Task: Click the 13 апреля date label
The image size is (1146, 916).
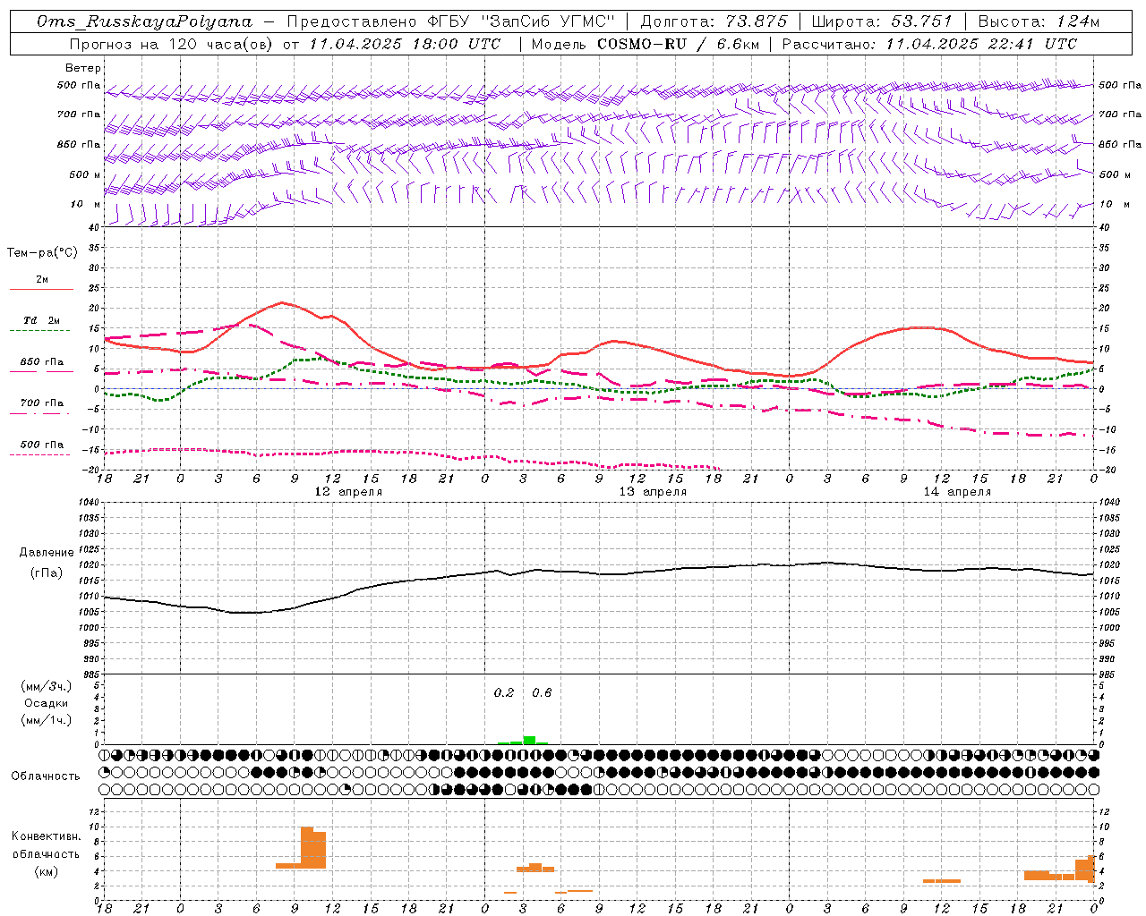Action: pyautogui.click(x=653, y=492)
